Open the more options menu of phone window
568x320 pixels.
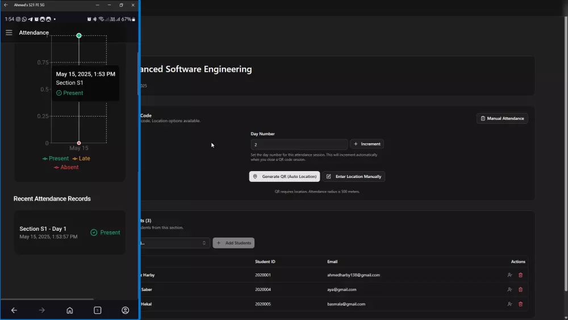97,5
